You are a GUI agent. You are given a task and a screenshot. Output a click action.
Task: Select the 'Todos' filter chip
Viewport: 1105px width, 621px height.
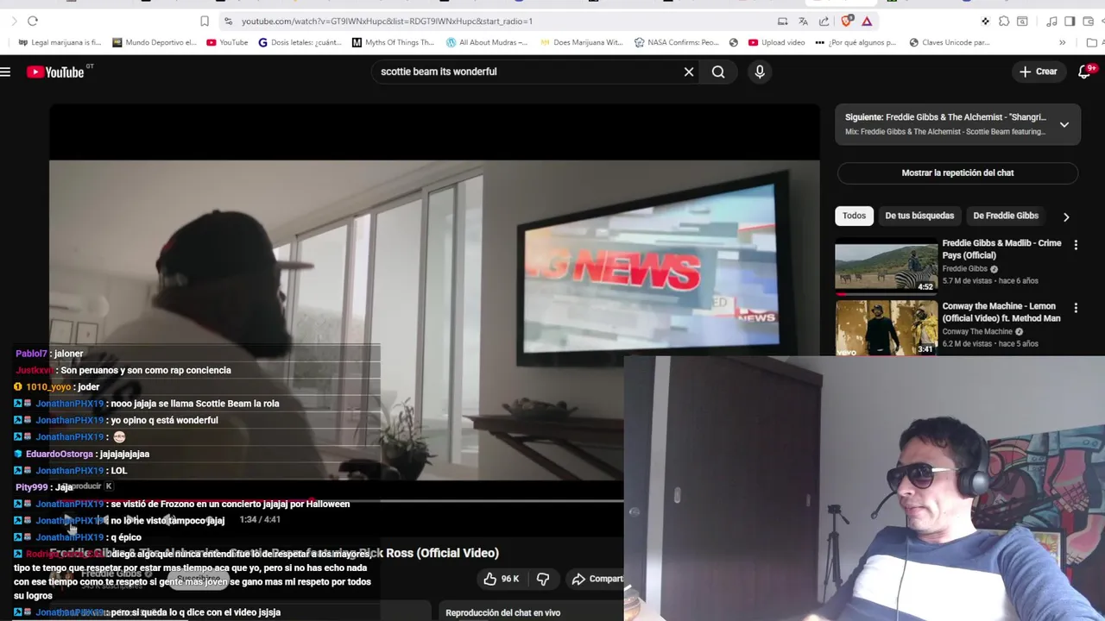[x=854, y=216]
